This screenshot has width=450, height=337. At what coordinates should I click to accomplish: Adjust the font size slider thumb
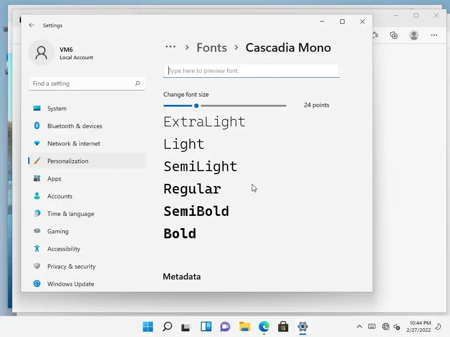[x=196, y=106]
